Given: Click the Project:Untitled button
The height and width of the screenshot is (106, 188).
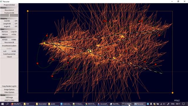Looking at the screenshot, I should point(9,5).
